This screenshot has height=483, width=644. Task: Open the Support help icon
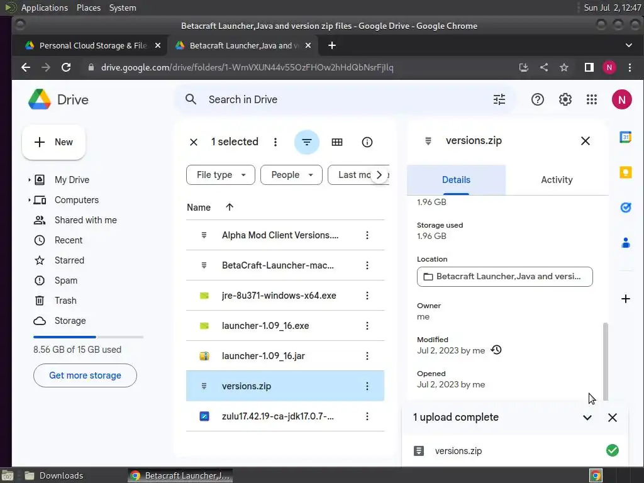click(537, 99)
